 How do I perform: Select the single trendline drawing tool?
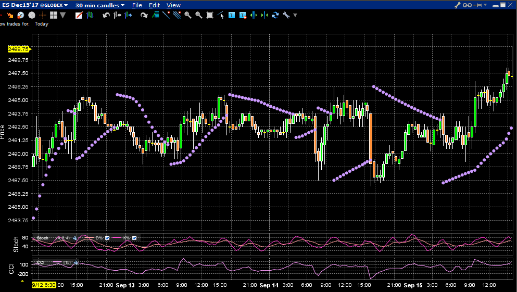click(x=166, y=15)
